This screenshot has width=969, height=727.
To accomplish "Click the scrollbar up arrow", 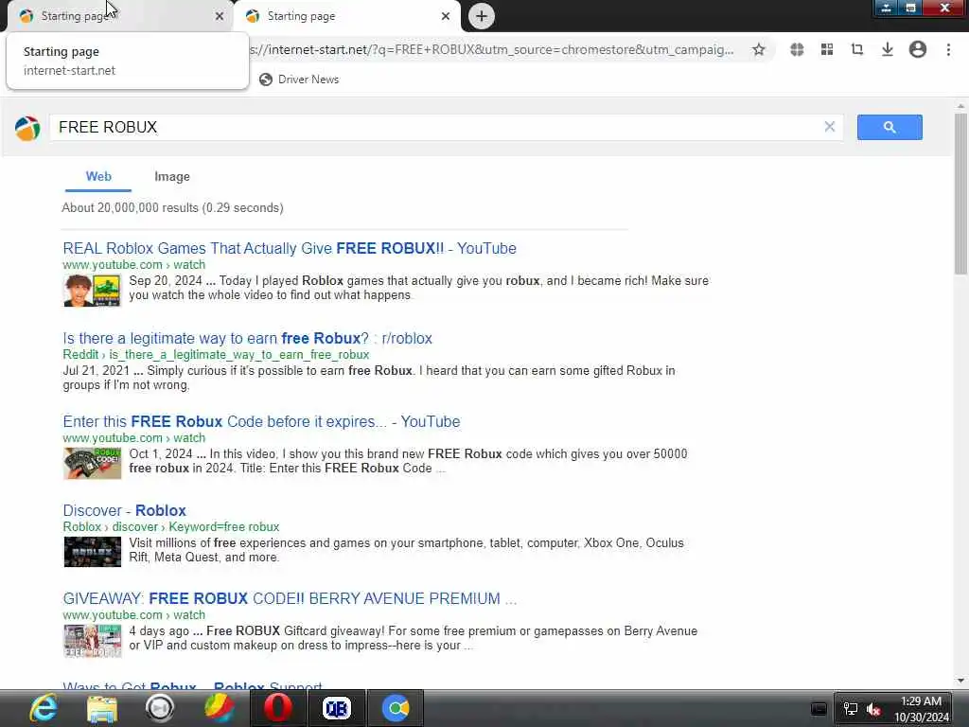I will 960,106.
